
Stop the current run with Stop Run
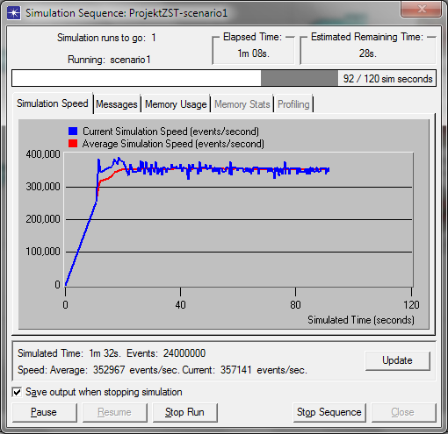tap(184, 412)
